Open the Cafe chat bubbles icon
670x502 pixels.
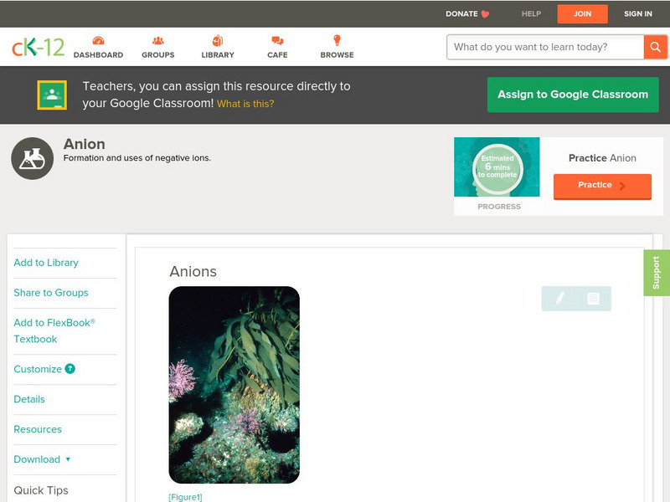coord(277,40)
